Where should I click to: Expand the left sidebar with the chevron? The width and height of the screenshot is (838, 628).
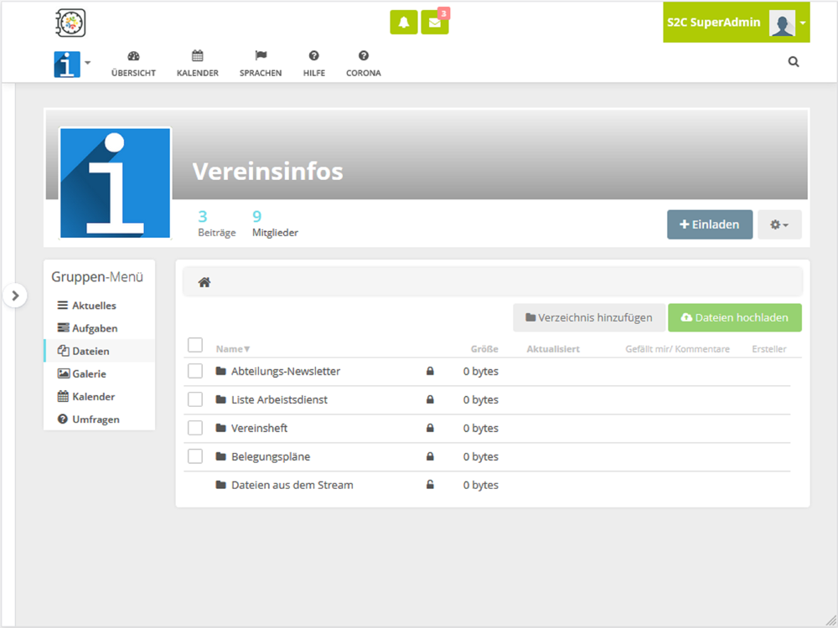(x=15, y=296)
